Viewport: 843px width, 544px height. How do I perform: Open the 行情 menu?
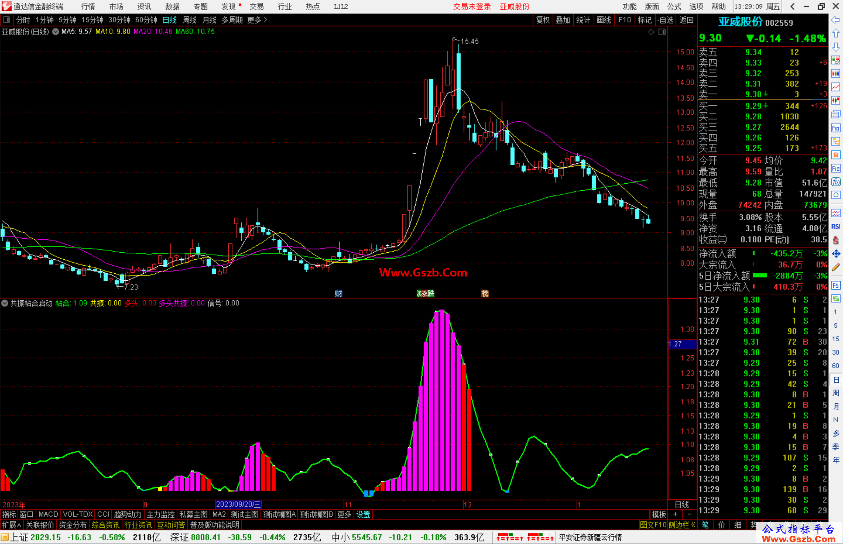(x=88, y=7)
